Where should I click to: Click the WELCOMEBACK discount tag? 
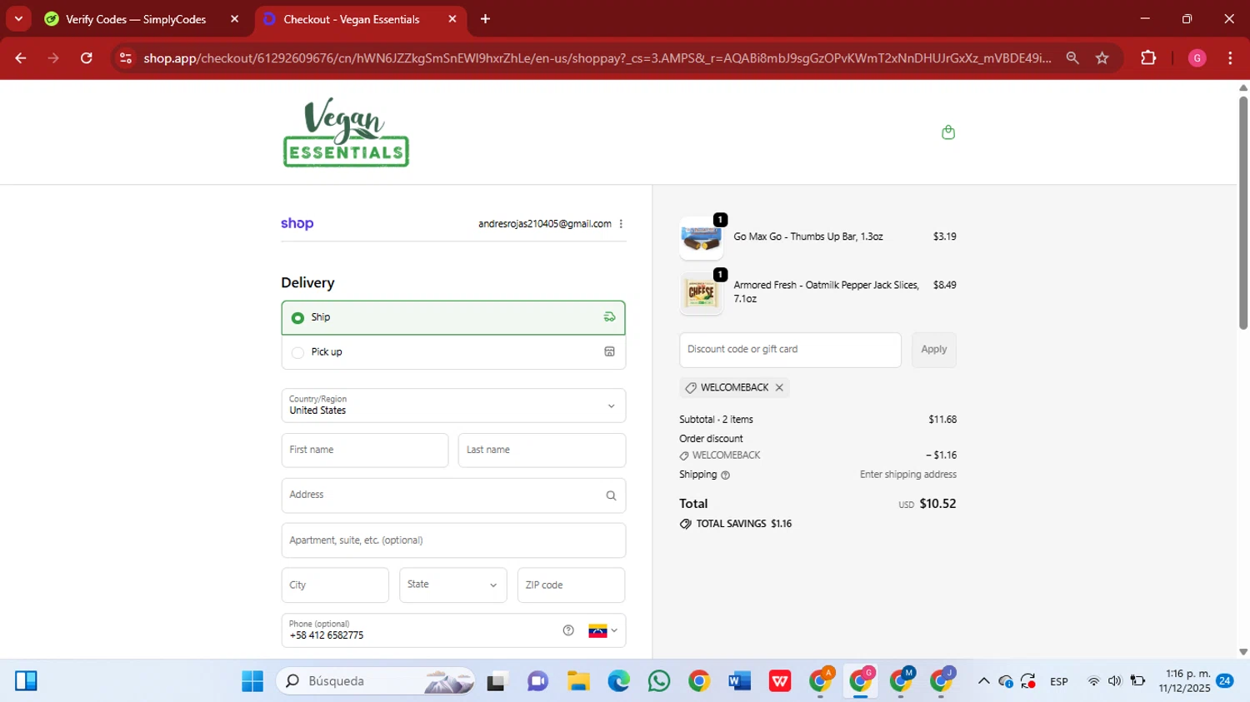[x=734, y=387]
